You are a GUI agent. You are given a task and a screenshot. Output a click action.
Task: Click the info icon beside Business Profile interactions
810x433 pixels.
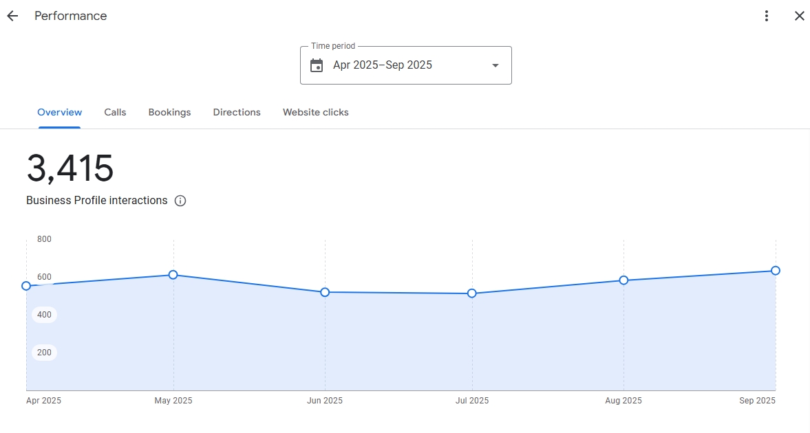tap(180, 201)
